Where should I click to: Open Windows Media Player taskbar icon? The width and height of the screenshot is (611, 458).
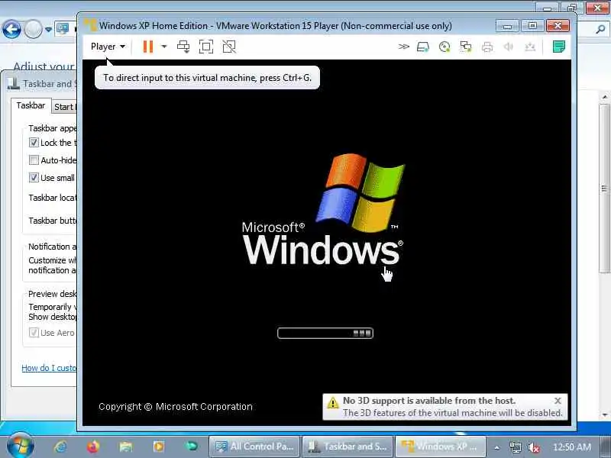(x=159, y=447)
